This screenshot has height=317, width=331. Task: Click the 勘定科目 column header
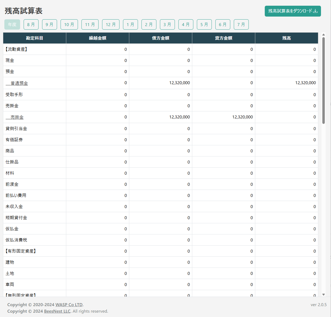pos(34,38)
